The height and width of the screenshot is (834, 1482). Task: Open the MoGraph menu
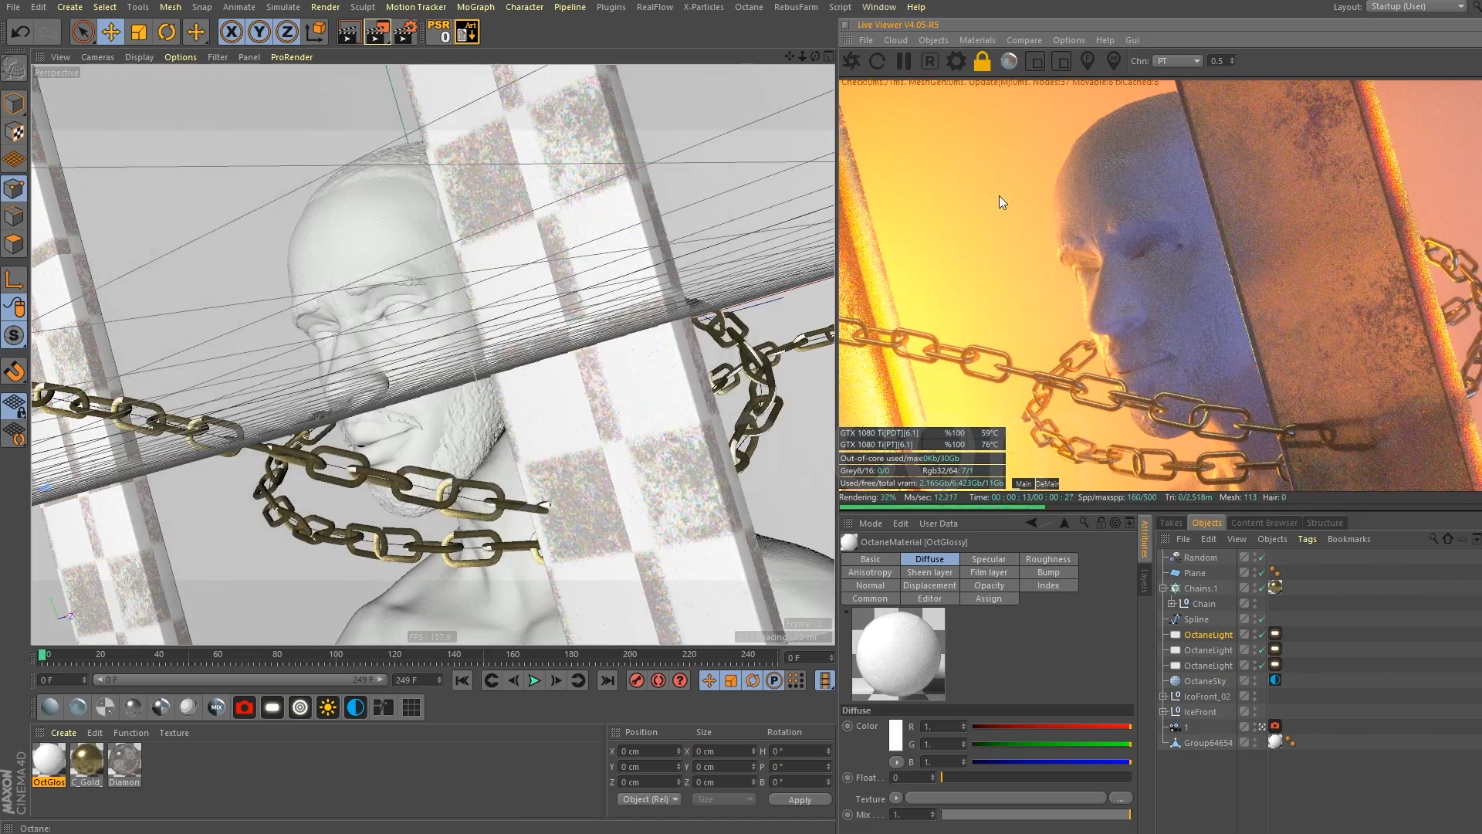[475, 7]
